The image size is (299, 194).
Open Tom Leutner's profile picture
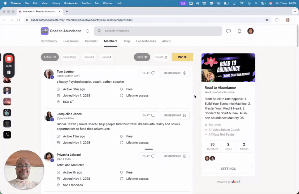pos(49,74)
